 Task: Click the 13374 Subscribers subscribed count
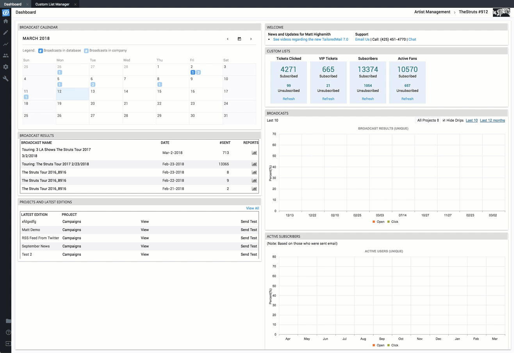click(x=368, y=70)
